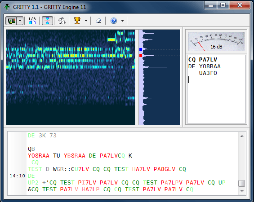This screenshot has width=254, height=202.
Task: Open the help question mark icon
Action: [x=114, y=21]
